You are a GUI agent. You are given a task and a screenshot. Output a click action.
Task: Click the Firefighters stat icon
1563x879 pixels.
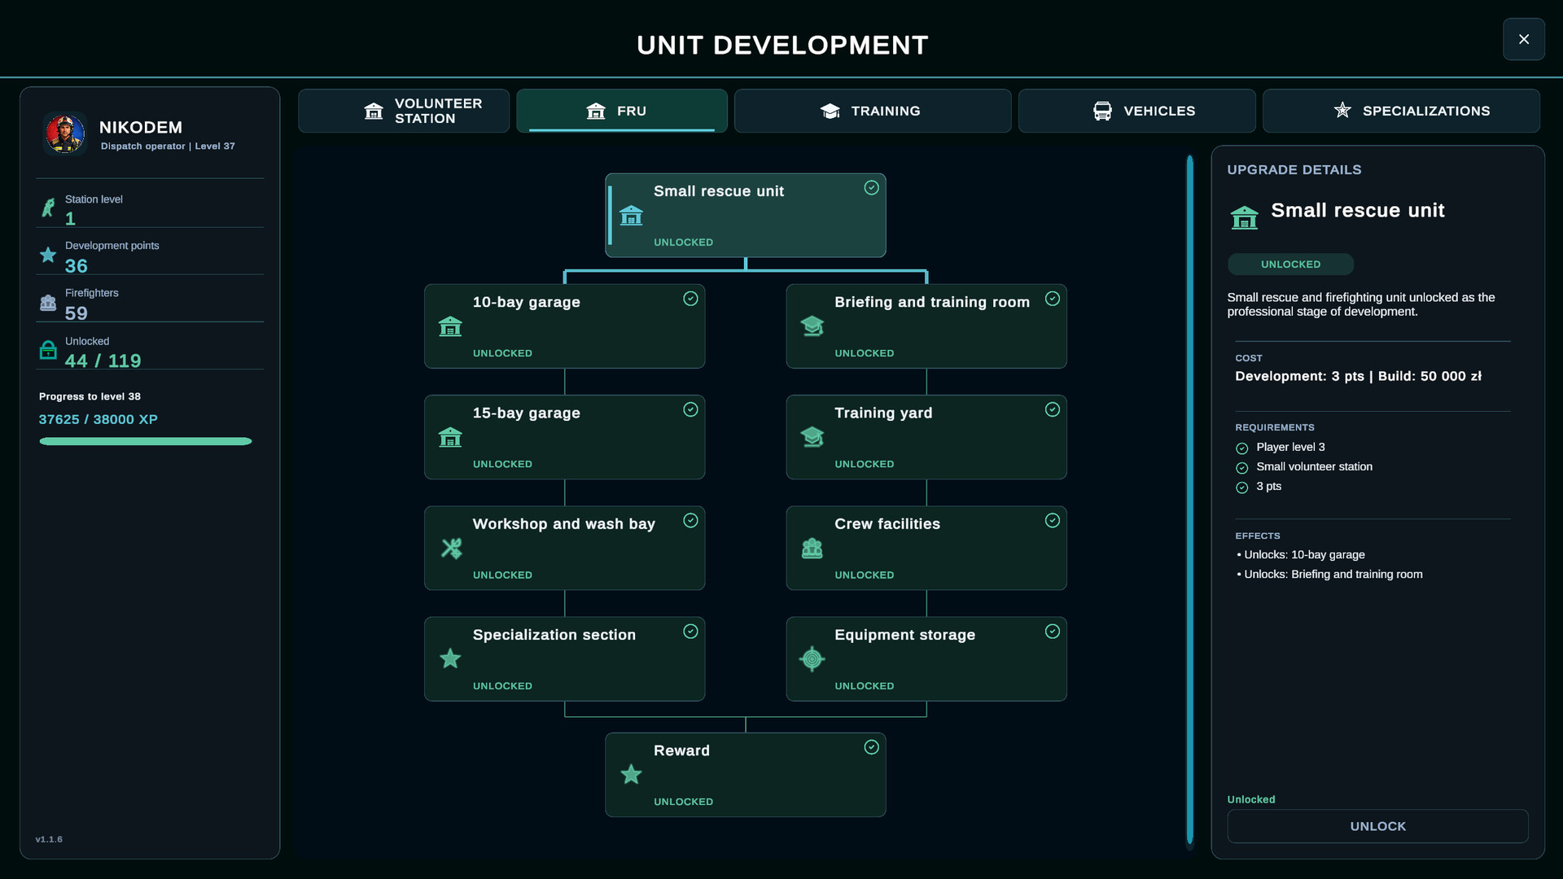pyautogui.click(x=48, y=303)
